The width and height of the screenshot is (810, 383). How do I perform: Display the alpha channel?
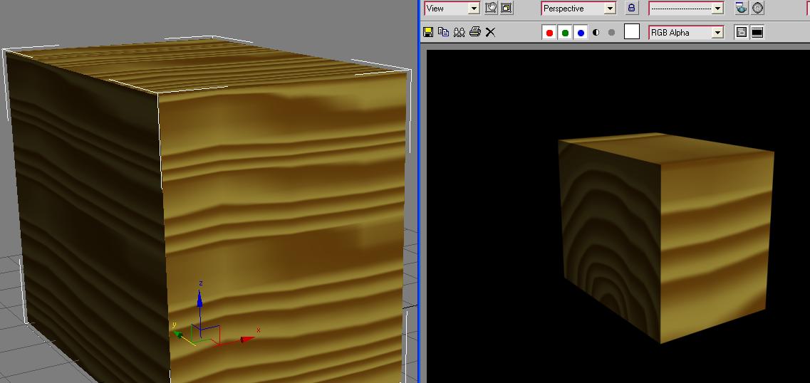(596, 33)
